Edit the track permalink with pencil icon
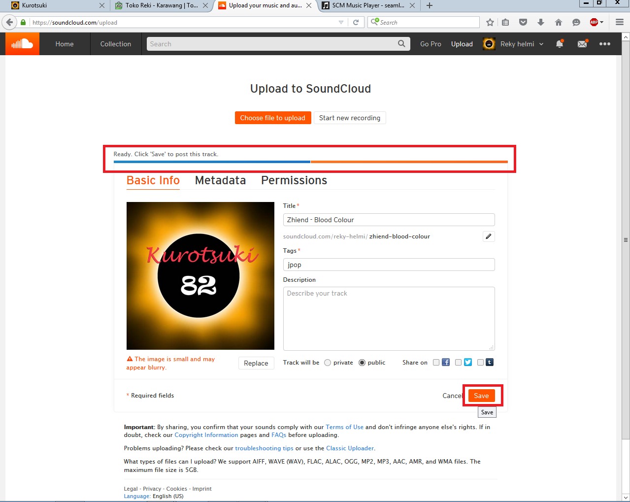The image size is (630, 502). click(489, 236)
